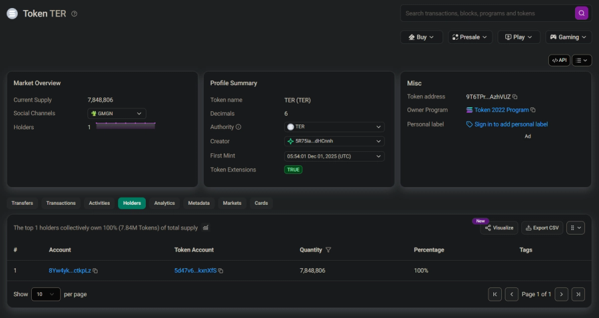Click the holders sparkline chart
Screen dimensions: 599x318
(126, 126)
